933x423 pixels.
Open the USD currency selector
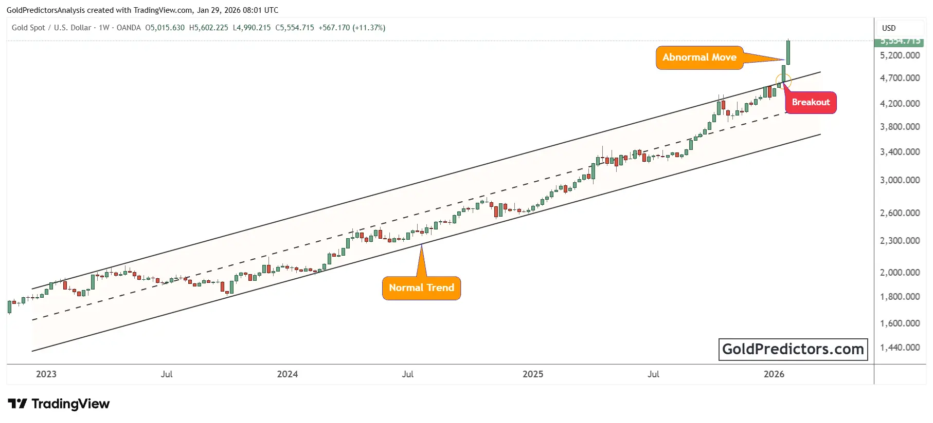[x=889, y=28]
